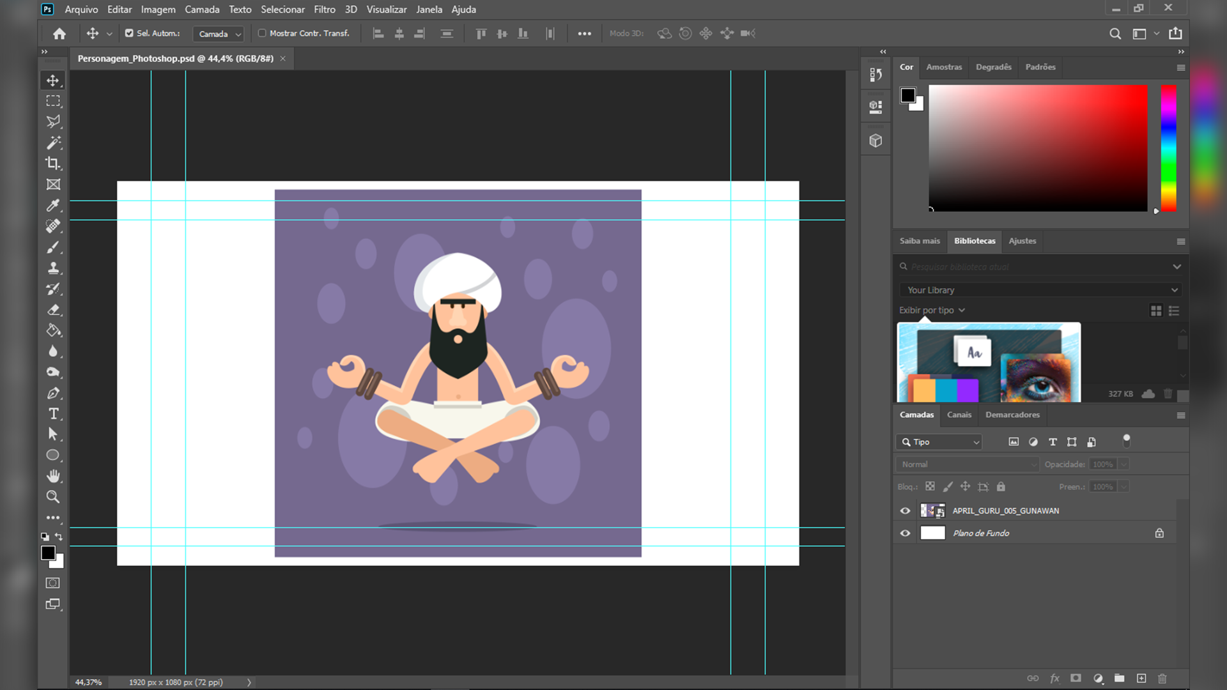Select the Eyedropper tool
This screenshot has width=1227, height=690.
pos(53,205)
